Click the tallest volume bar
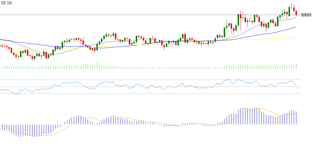Image resolution: width=312 pixels, height=146 pixels. pos(97,66)
